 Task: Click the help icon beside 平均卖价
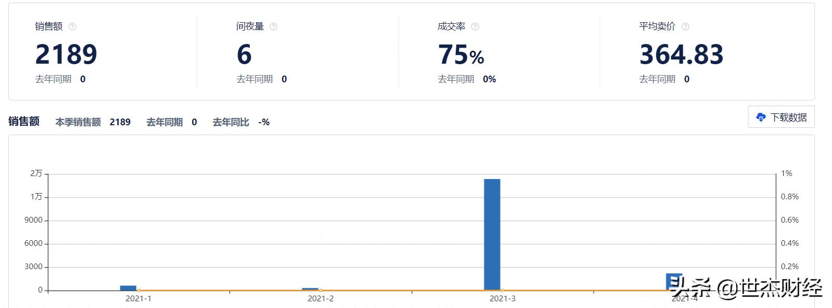(x=685, y=27)
